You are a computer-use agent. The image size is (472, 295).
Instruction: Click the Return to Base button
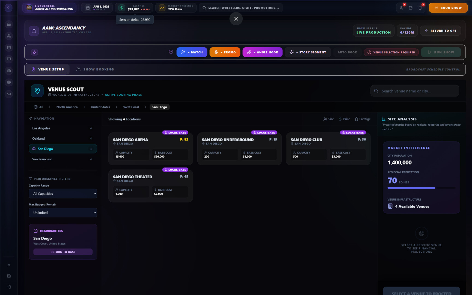click(63, 252)
